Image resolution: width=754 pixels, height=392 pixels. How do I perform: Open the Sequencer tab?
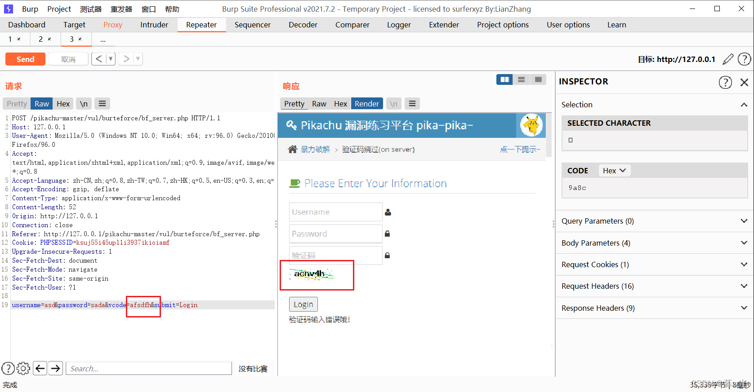coord(253,25)
